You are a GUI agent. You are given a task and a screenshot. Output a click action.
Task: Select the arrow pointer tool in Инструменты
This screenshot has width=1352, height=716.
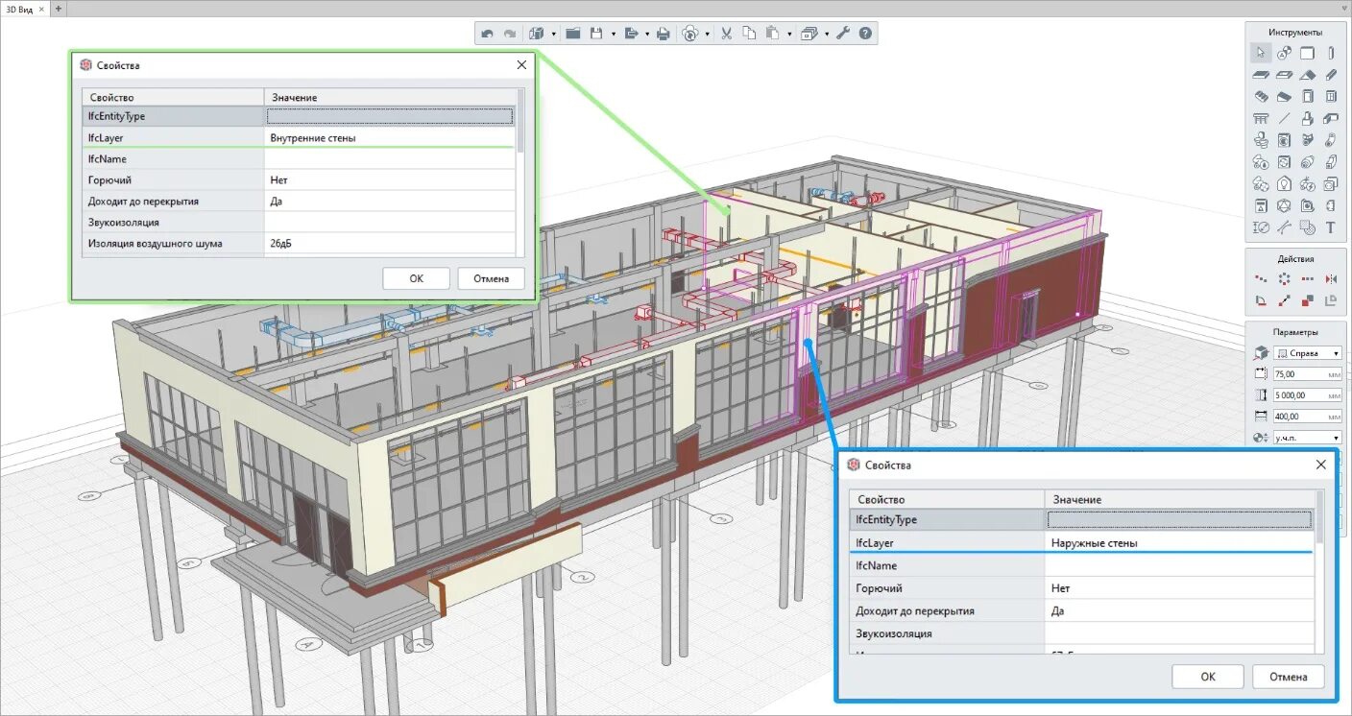click(1261, 53)
